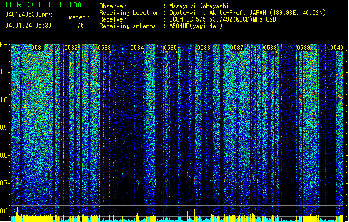The height and width of the screenshot is (222, 349).
Task: Click the ICOM IC-575 receiver text
Action: (222, 19)
